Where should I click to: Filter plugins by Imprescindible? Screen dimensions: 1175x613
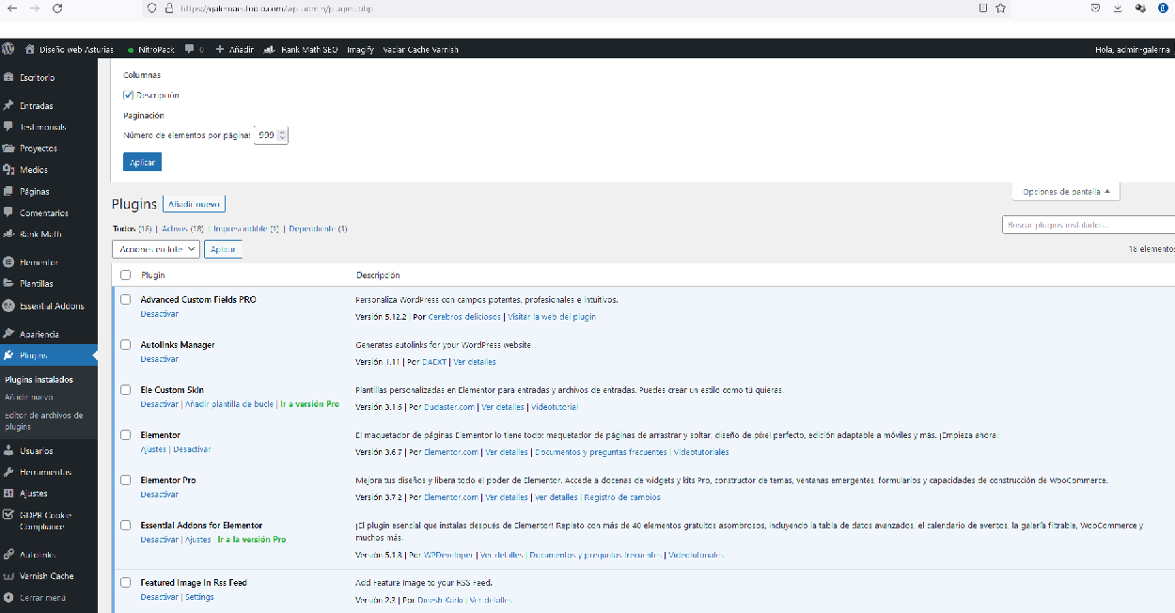point(246,228)
